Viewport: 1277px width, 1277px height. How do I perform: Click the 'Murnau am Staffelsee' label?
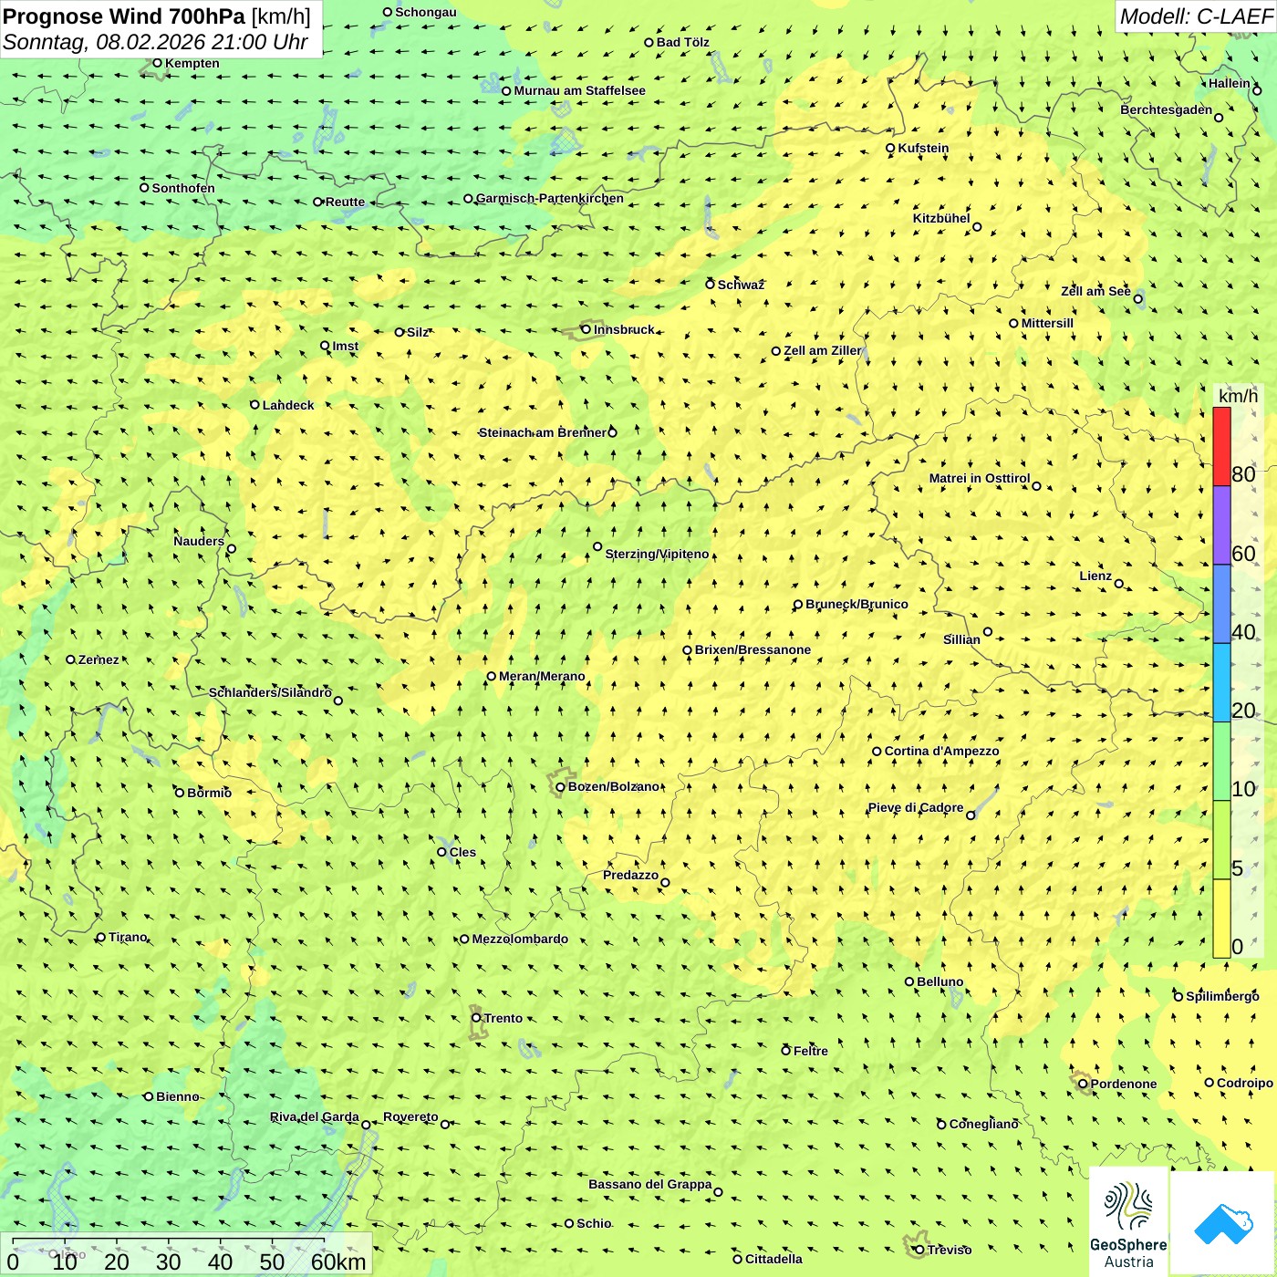pyautogui.click(x=579, y=90)
